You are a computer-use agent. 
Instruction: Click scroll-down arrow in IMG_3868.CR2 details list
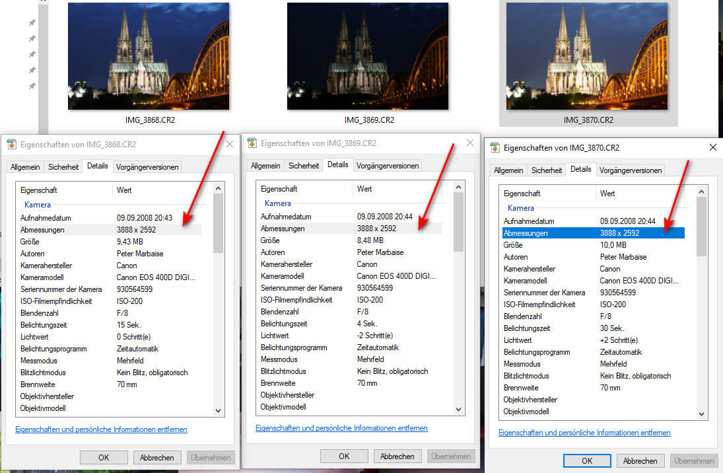(218, 410)
